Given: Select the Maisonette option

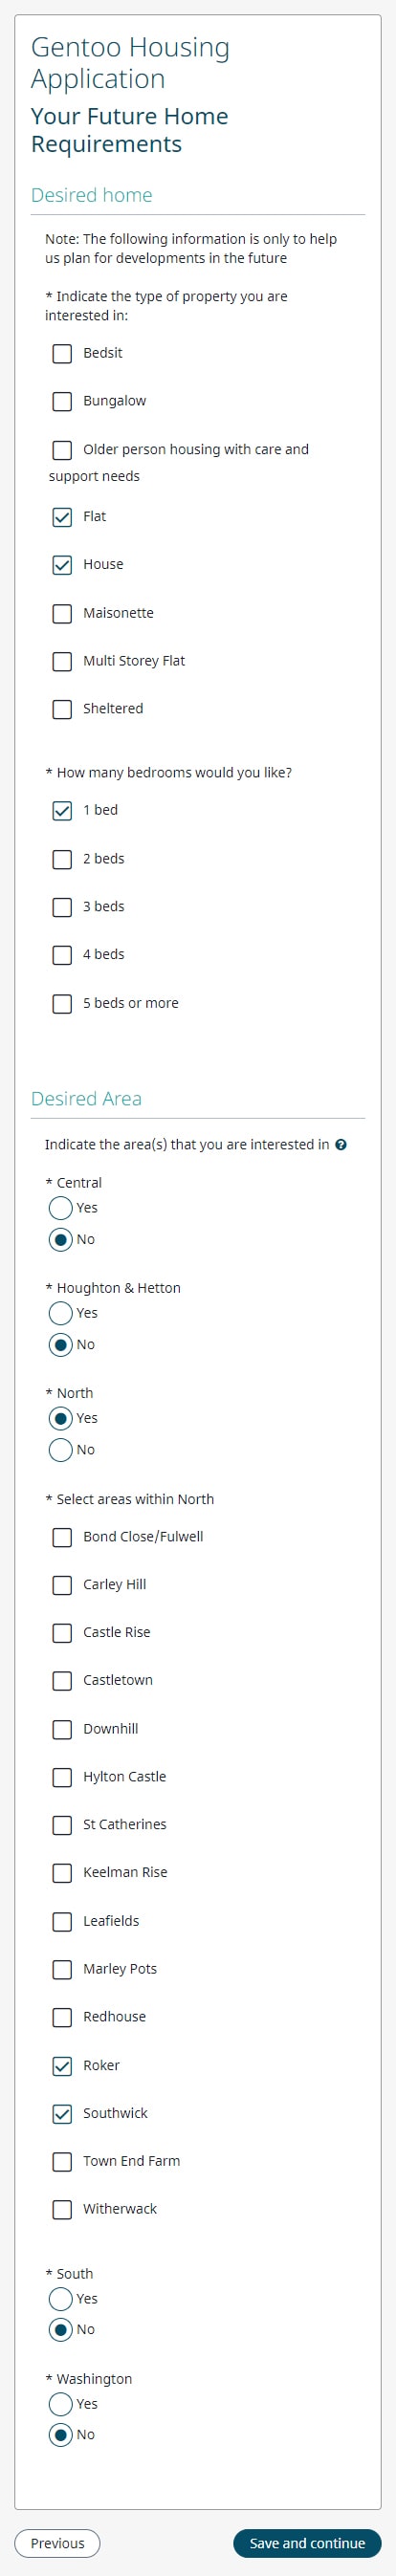Looking at the screenshot, I should click(62, 613).
